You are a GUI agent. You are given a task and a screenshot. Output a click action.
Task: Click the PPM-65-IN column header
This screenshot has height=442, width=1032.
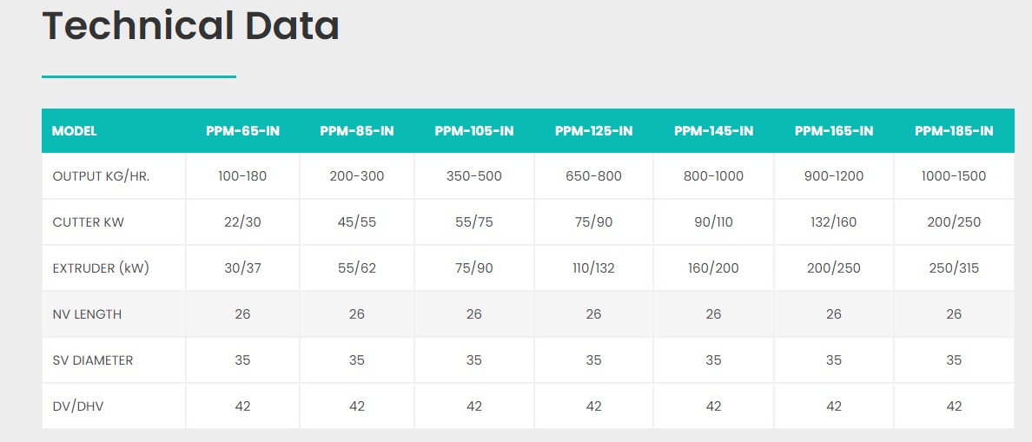pos(243,131)
